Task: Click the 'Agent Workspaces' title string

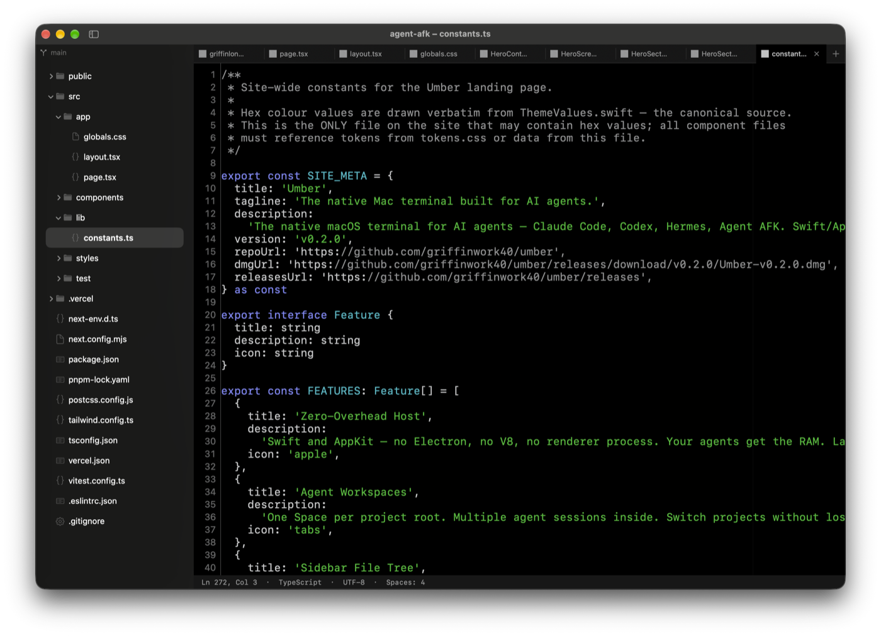Action: click(x=354, y=492)
